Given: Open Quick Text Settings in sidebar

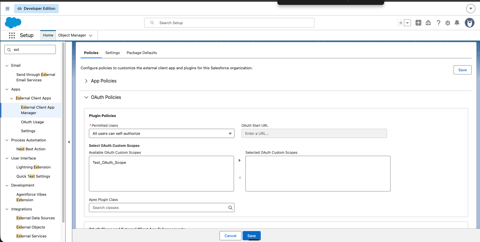Looking at the screenshot, I should tap(33, 176).
